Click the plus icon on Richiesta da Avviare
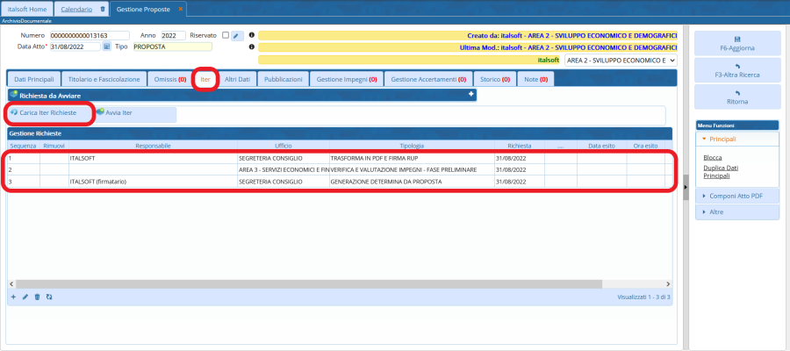Viewport: 790px width, 351px height. [470, 94]
